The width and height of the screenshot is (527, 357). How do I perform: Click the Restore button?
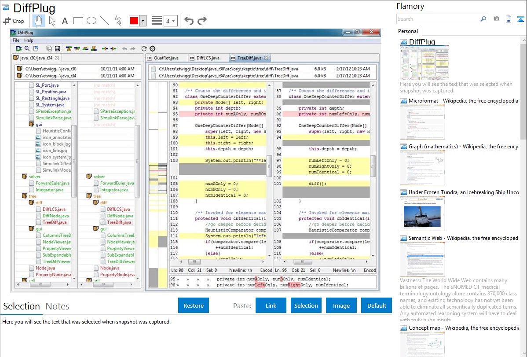(193, 305)
